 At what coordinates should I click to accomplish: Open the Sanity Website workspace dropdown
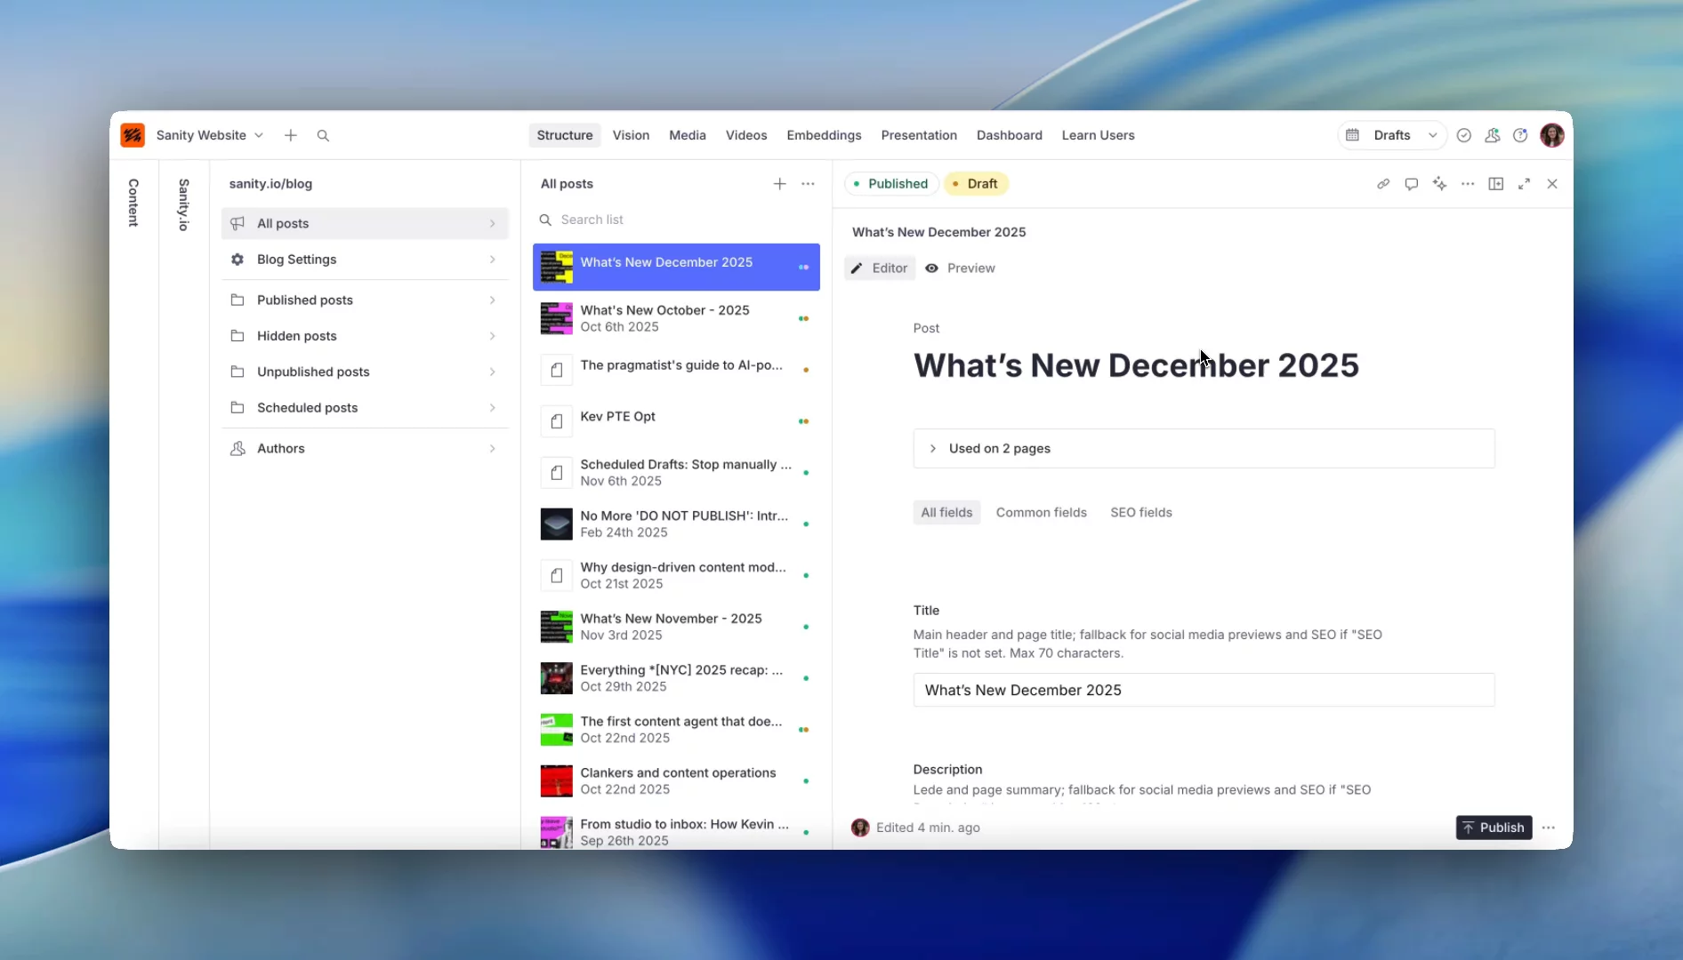point(209,135)
